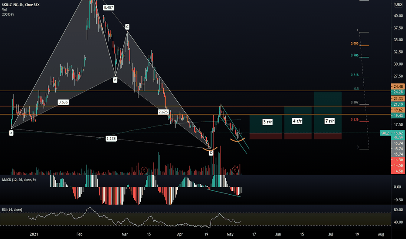Click the 21.33 orange price label
The width and height of the screenshot is (406, 239).
[398, 99]
